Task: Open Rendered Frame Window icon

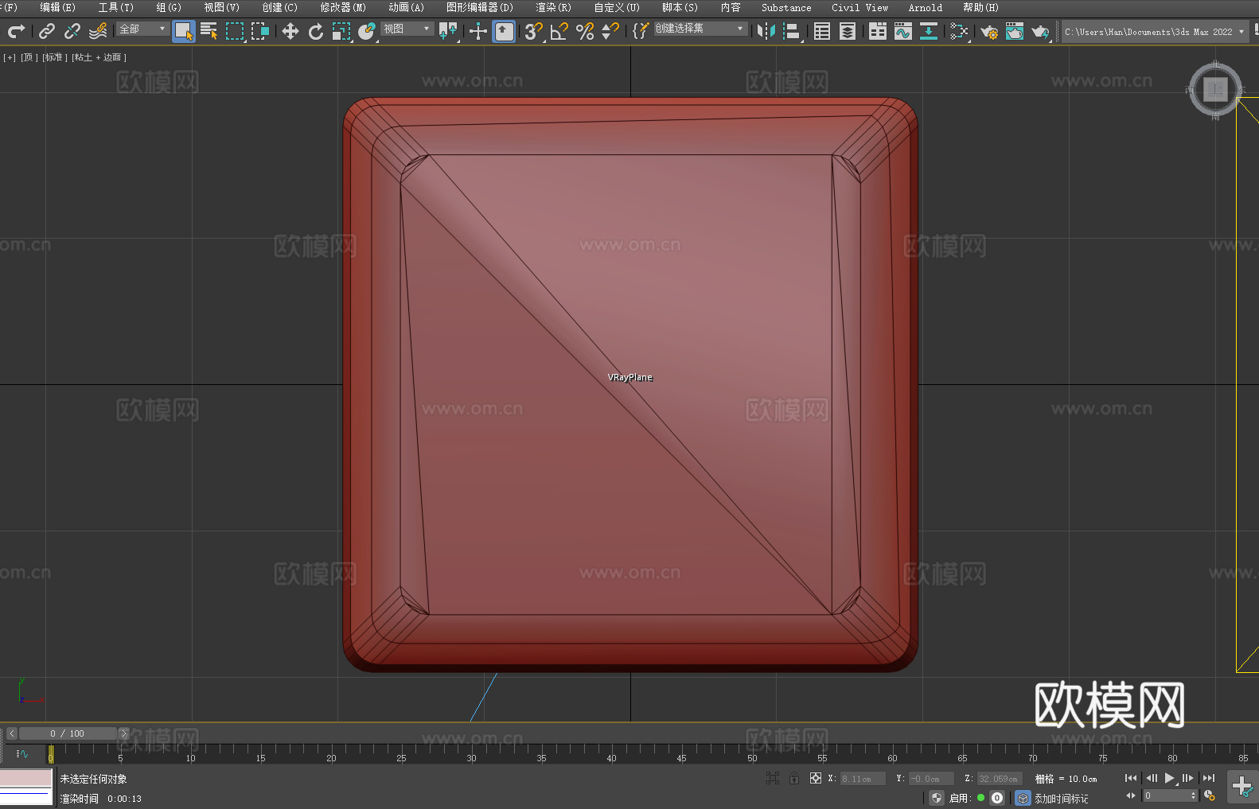Action: coord(1015,31)
